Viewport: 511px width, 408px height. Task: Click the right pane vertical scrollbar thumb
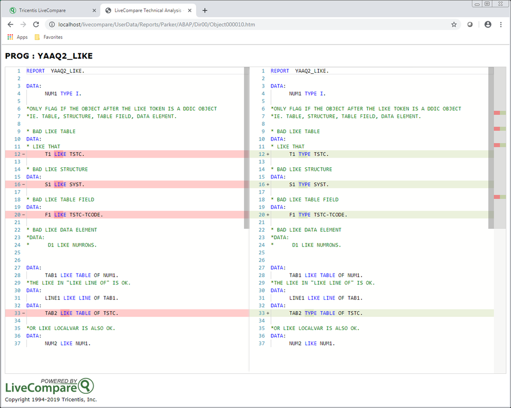490,148
